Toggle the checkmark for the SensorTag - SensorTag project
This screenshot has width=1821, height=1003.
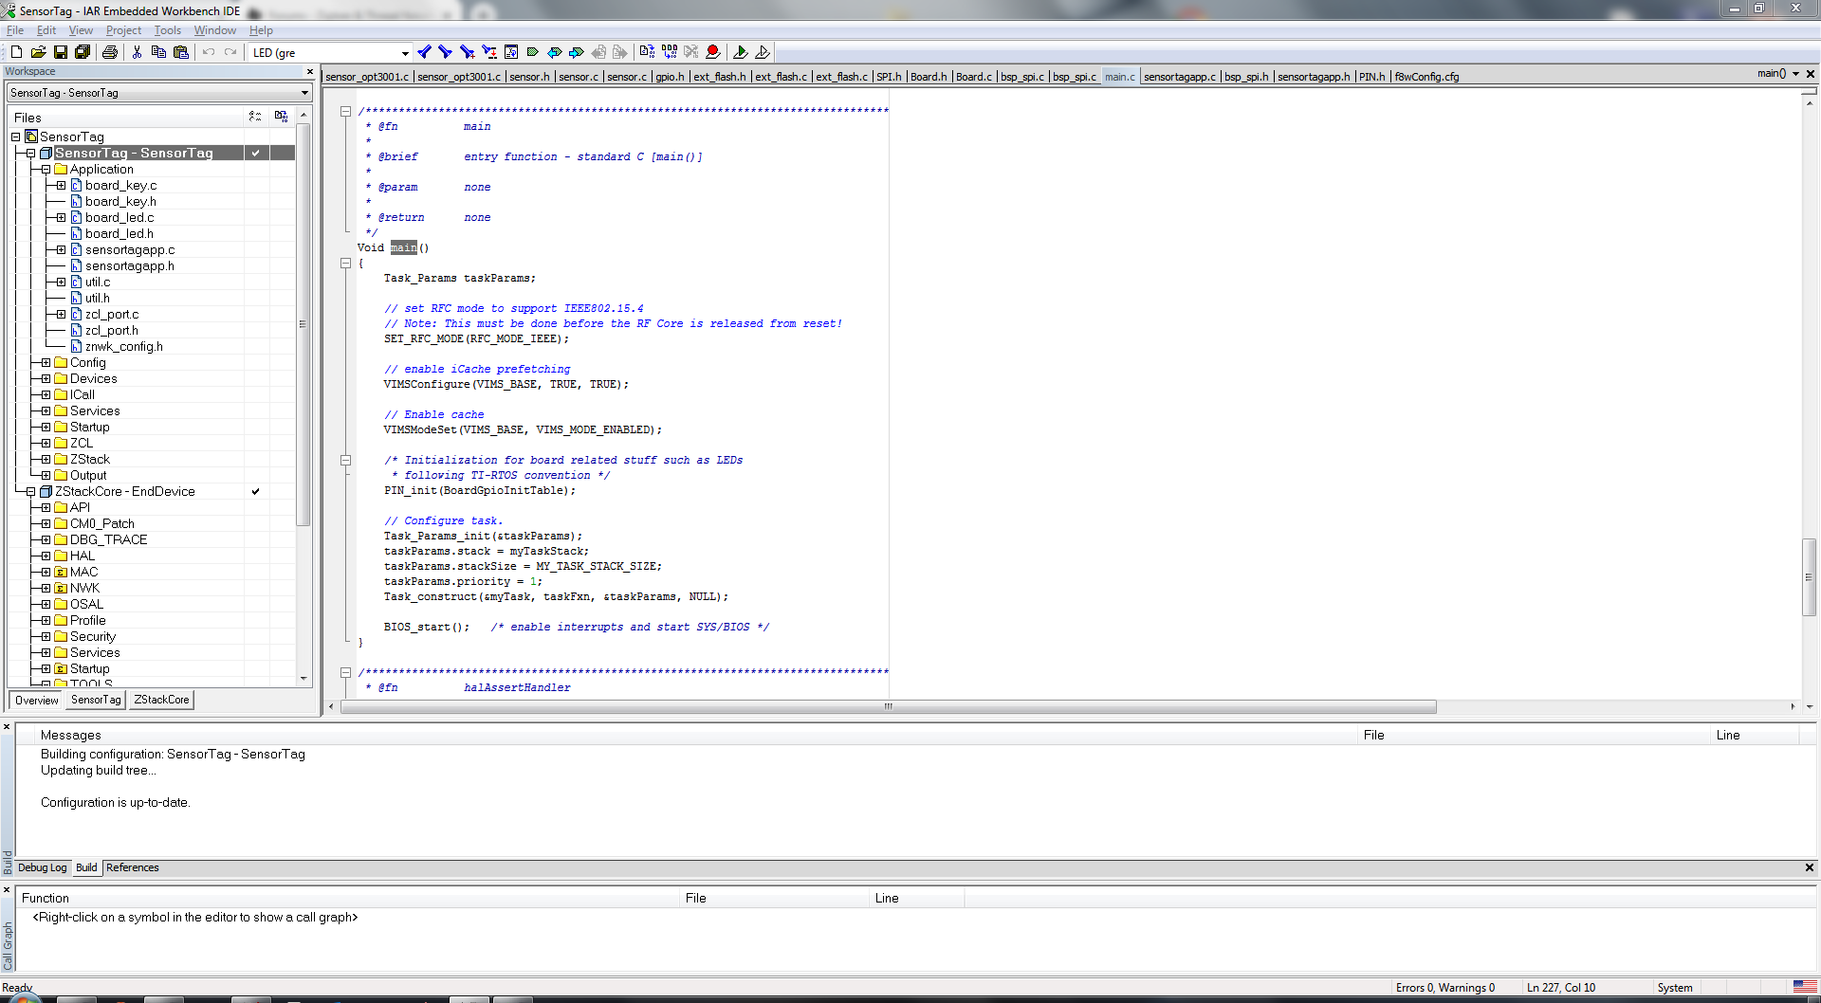[x=255, y=153]
